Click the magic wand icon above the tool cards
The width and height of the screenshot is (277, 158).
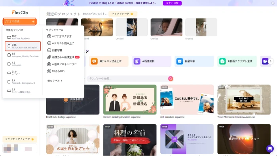(87, 51)
